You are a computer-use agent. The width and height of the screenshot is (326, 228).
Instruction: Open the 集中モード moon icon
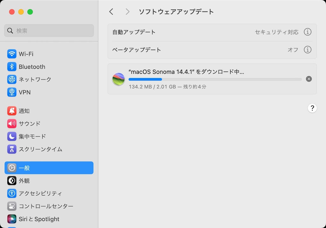[12, 136]
